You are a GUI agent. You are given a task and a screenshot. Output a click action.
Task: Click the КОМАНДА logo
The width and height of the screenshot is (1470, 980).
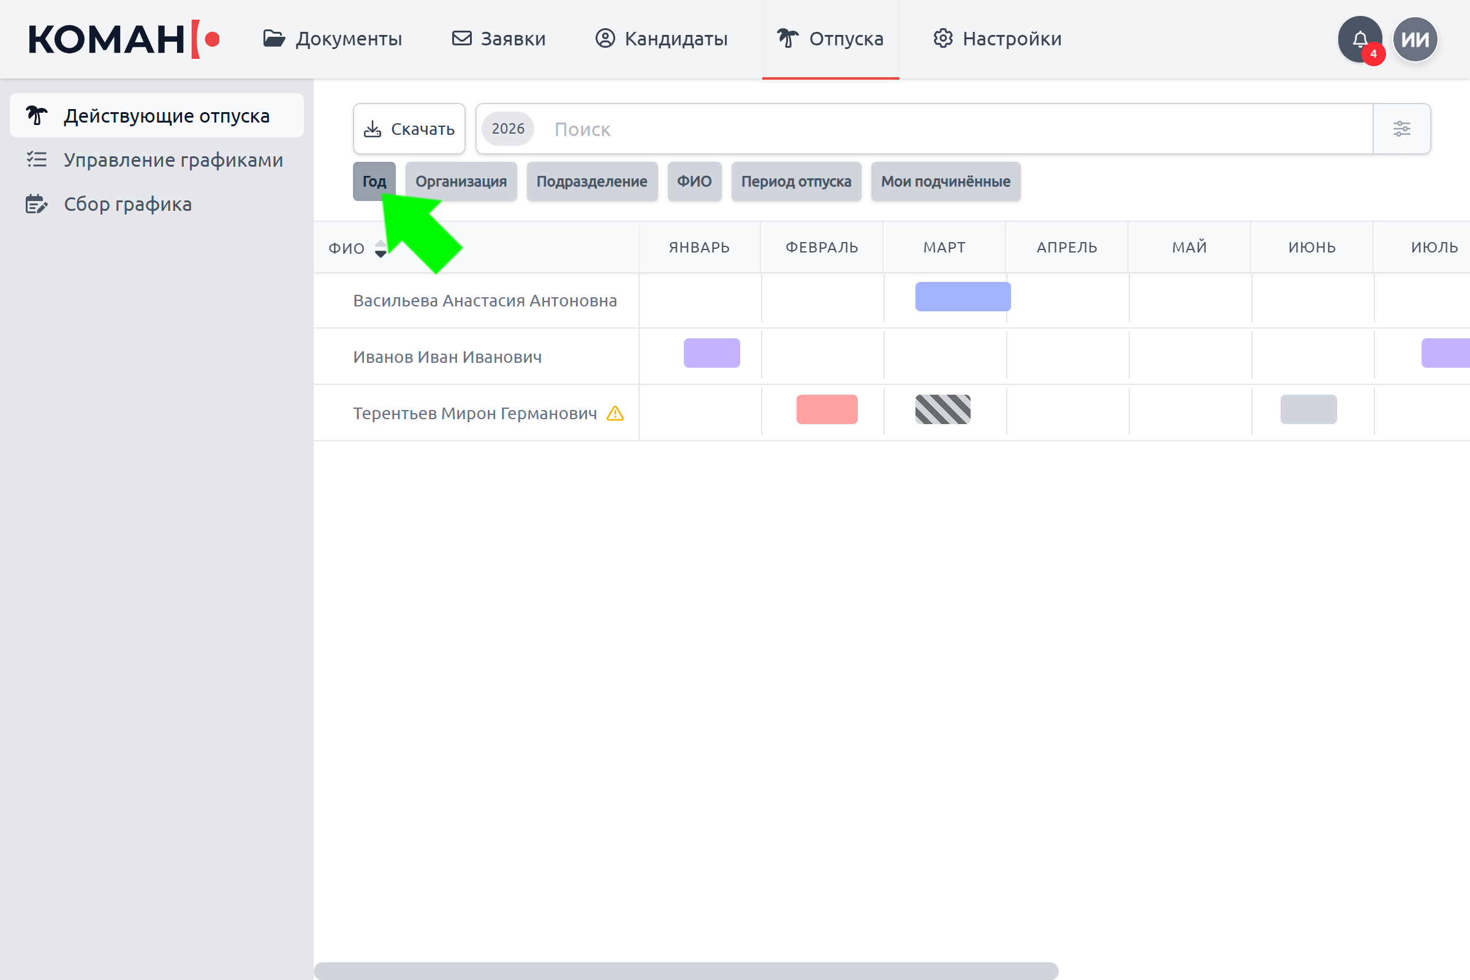click(124, 39)
